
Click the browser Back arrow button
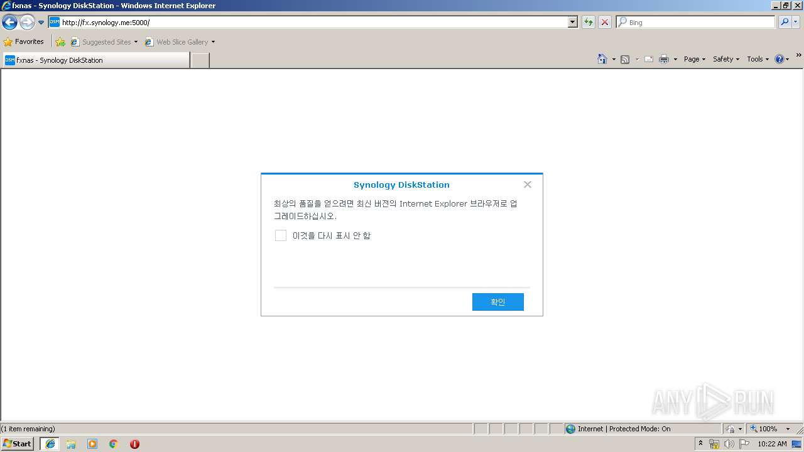pyautogui.click(x=10, y=23)
